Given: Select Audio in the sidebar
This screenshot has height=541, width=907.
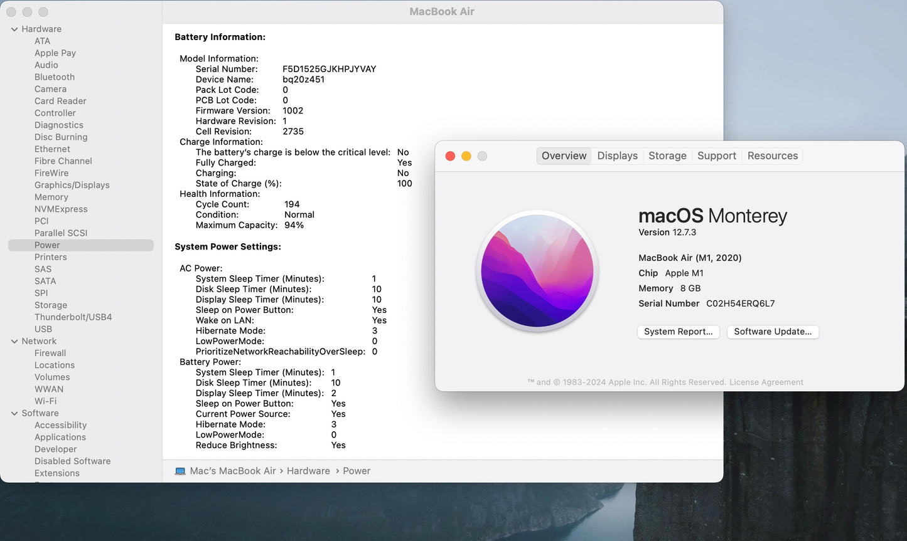Looking at the screenshot, I should tap(46, 65).
